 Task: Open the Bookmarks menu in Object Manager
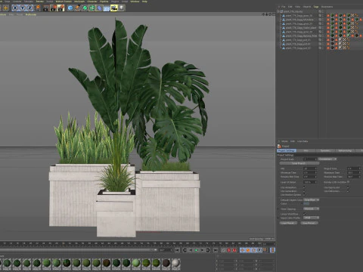pos(327,7)
